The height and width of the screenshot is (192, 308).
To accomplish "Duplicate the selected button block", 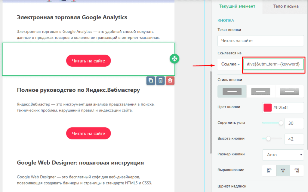I will click(151, 81).
